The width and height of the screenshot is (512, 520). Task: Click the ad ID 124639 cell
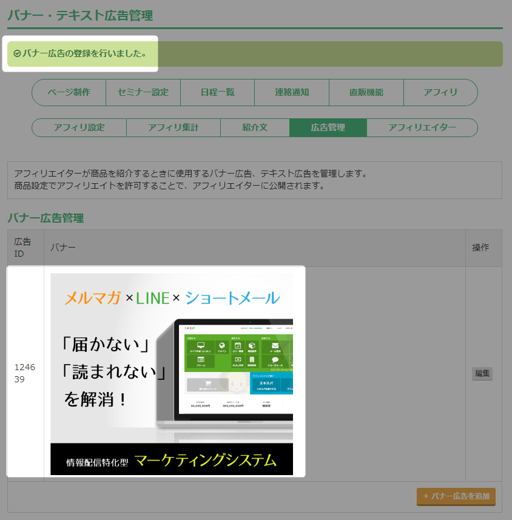coord(25,373)
